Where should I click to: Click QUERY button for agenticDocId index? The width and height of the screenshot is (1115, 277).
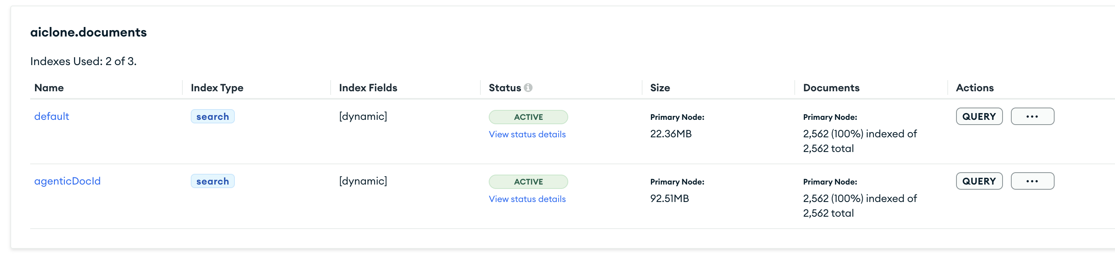(x=979, y=181)
